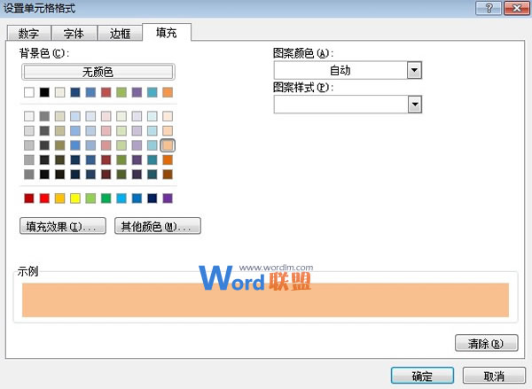The height and width of the screenshot is (389, 532).
Task: Click the 无颜色 button
Action: tap(98, 71)
